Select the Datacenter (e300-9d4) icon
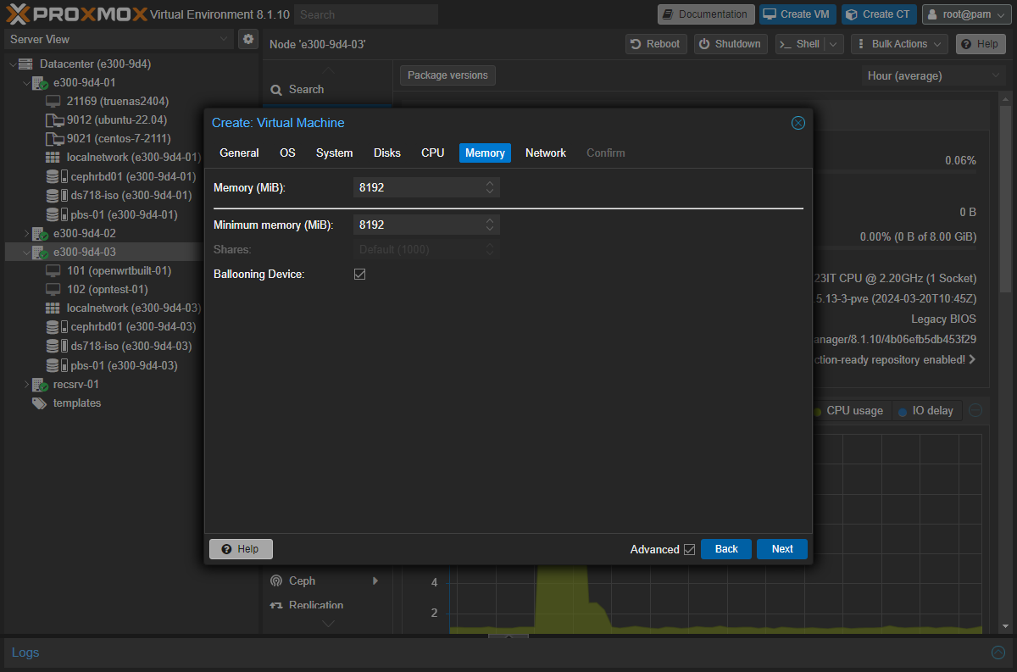The width and height of the screenshot is (1017, 672). (x=25, y=64)
